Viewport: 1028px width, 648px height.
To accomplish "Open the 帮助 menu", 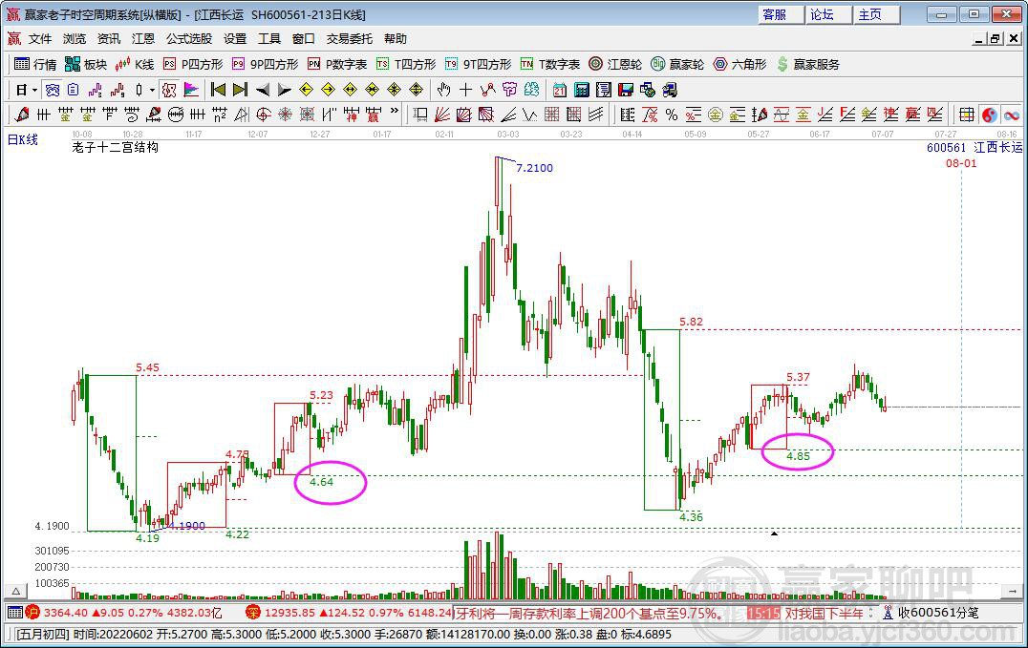I will pos(396,39).
